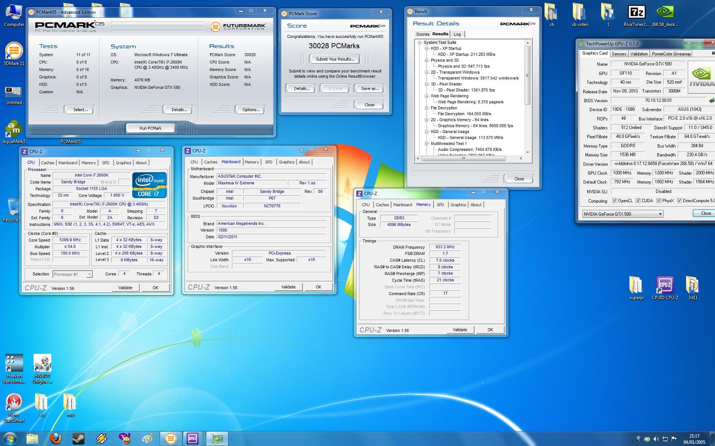Click the Windows Start orb
Screen dimensions: 715x446
pyautogui.click(x=9, y=438)
